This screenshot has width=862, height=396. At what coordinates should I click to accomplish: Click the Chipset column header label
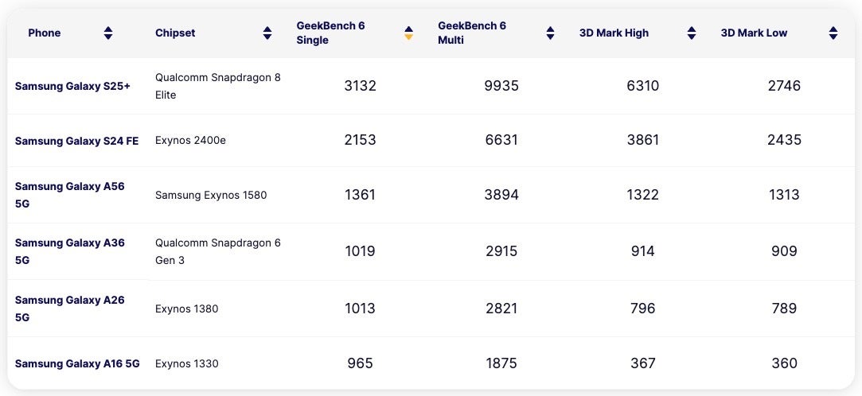click(175, 33)
